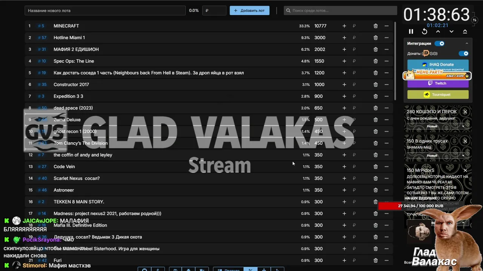Click ruble icon on Astroneer row
This screenshot has width=483, height=271.
[354, 190]
